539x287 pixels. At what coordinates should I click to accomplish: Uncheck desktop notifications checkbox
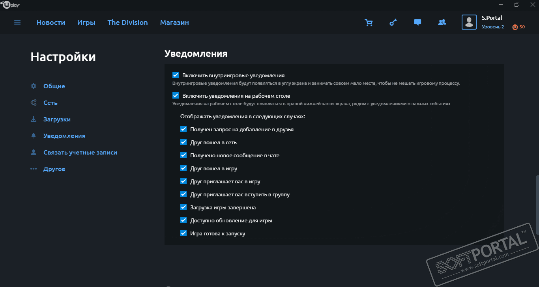(x=176, y=95)
